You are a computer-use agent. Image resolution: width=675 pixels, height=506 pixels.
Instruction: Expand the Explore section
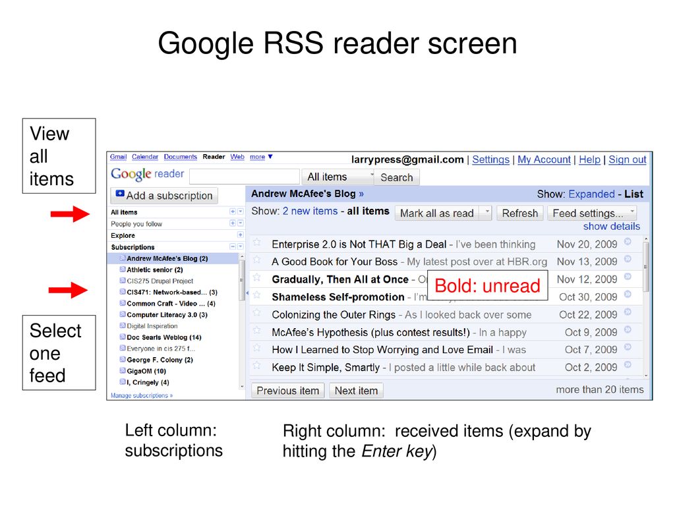coord(240,235)
